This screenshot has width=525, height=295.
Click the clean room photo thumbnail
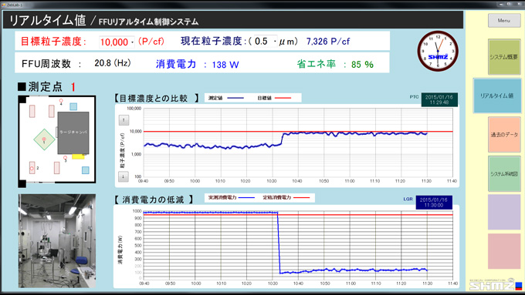point(57,241)
